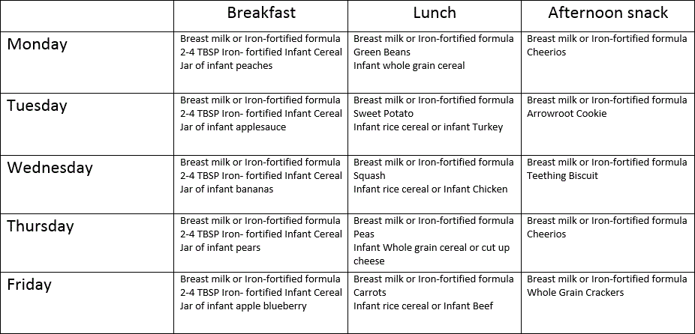695x334 pixels.
Task: Select the Friday row label
Action: point(29,285)
